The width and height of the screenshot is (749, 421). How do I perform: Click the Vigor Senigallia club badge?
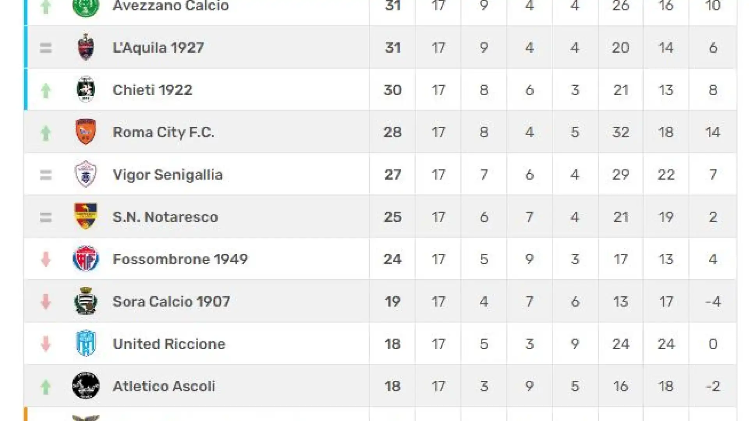(x=86, y=174)
